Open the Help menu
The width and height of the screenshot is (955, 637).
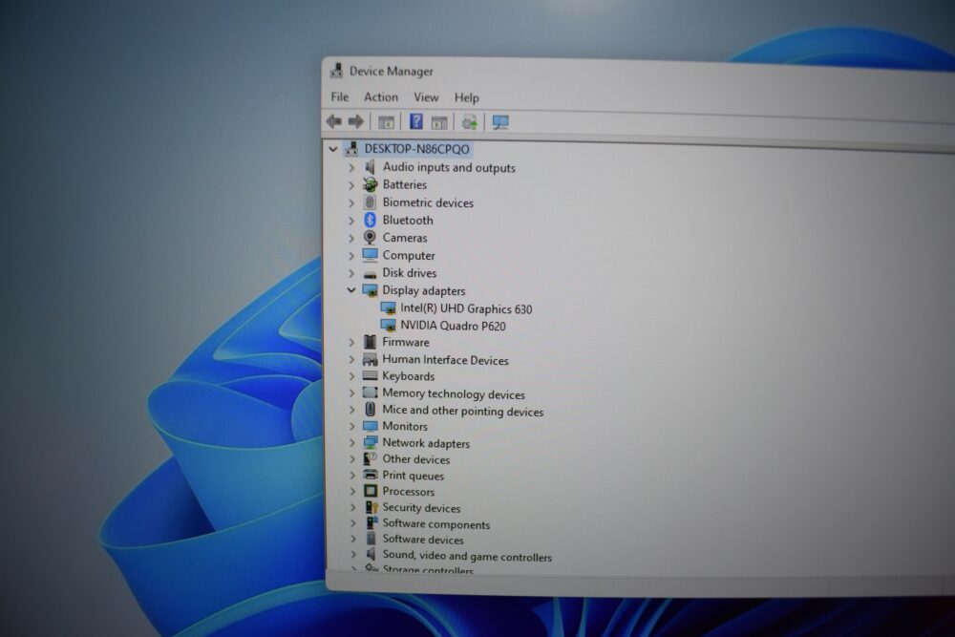467,97
